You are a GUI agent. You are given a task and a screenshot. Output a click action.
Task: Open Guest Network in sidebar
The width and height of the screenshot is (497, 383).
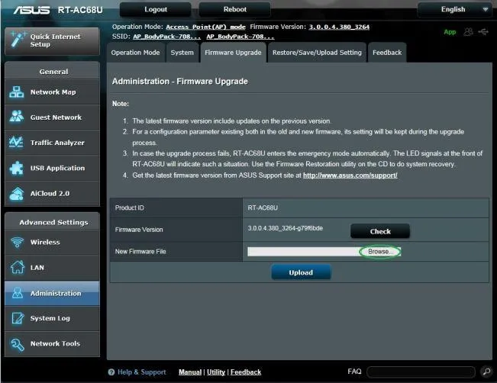pyautogui.click(x=53, y=117)
